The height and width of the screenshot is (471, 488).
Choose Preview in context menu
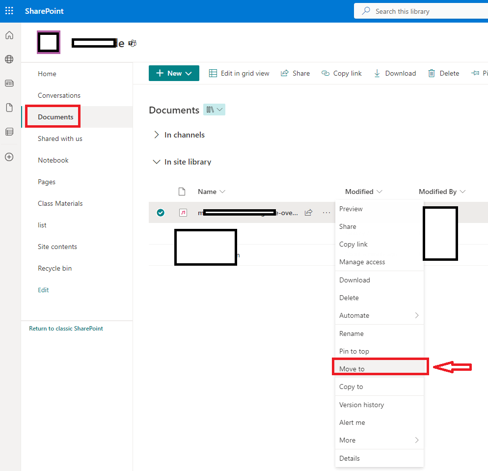click(380, 209)
